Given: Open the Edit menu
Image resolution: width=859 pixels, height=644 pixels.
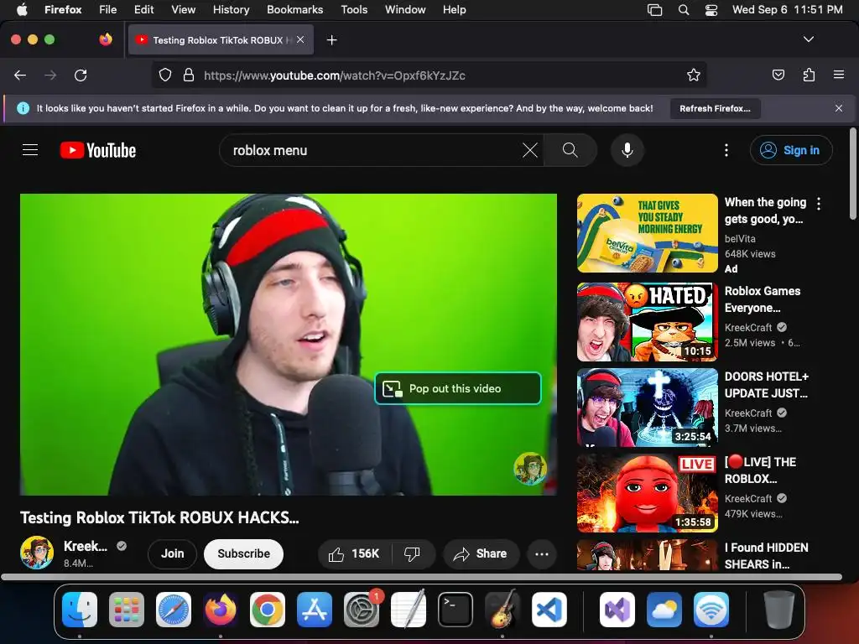Looking at the screenshot, I should click(143, 9).
